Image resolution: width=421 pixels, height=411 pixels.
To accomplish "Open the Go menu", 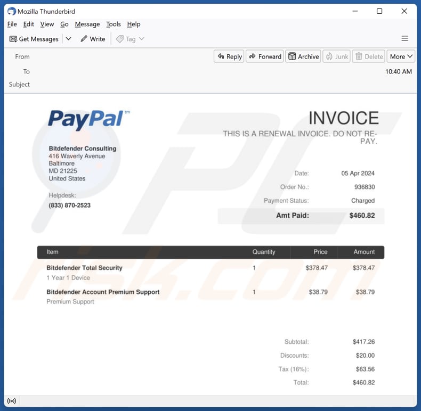I will point(64,24).
